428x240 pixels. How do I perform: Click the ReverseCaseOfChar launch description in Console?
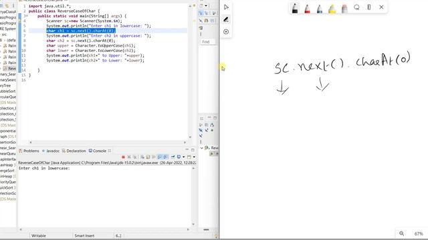[x=107, y=163]
